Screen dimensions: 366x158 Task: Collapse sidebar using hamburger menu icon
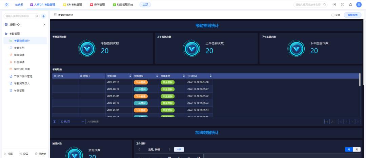tap(55, 15)
